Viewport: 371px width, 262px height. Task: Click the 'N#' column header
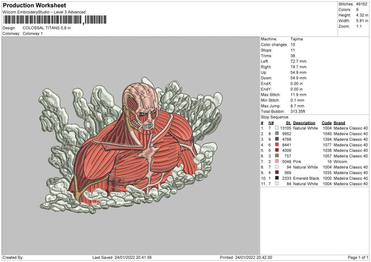pyautogui.click(x=271, y=123)
